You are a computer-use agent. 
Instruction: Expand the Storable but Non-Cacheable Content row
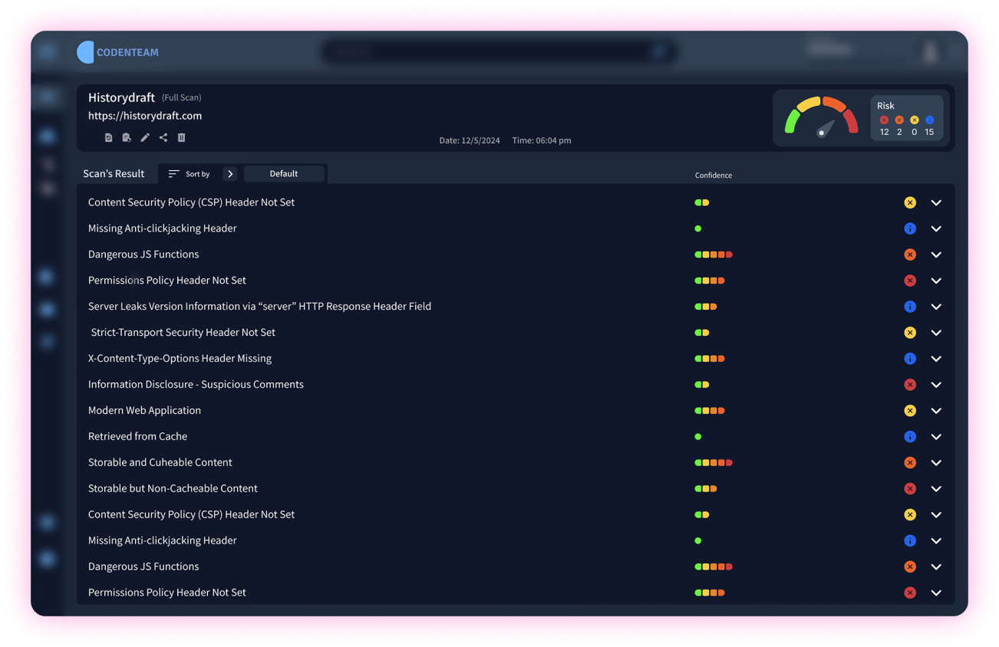[x=936, y=489]
